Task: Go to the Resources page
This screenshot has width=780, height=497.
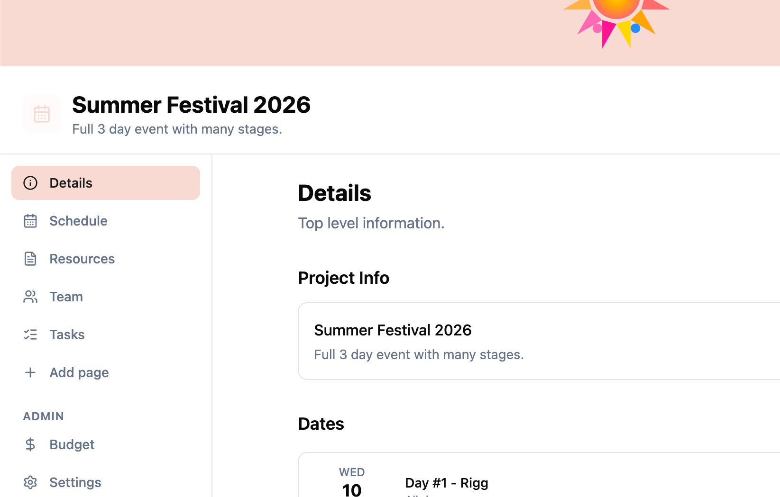Action: coord(82,259)
